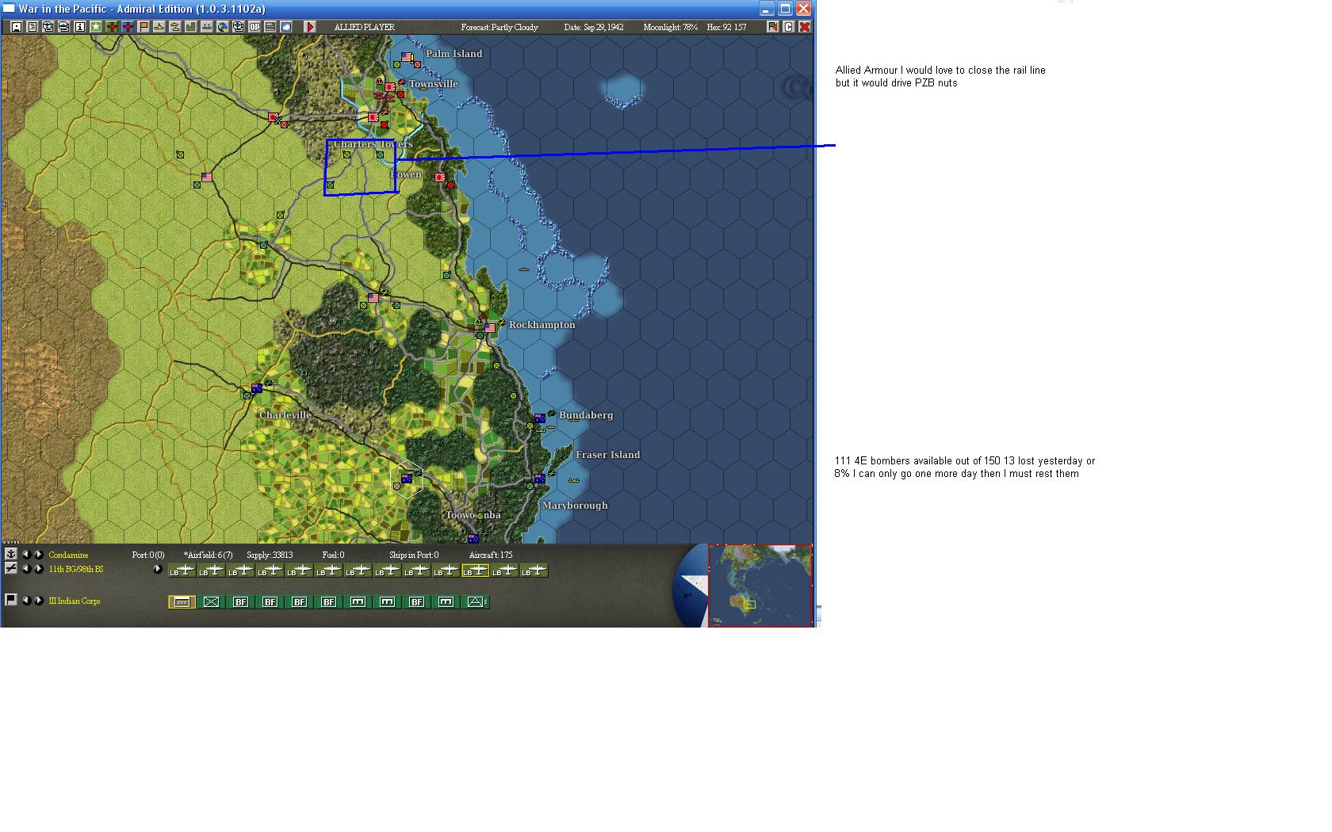The height and width of the screenshot is (832, 1332).
Task: Click the Palm Island map label
Action: click(x=454, y=54)
